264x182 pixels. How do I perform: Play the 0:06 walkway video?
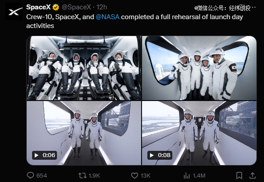coord(84,133)
